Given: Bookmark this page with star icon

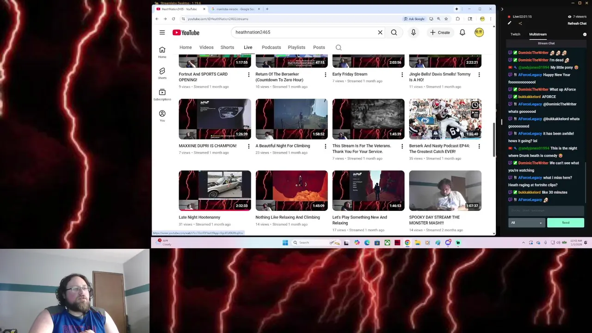Looking at the screenshot, I should tap(446, 19).
